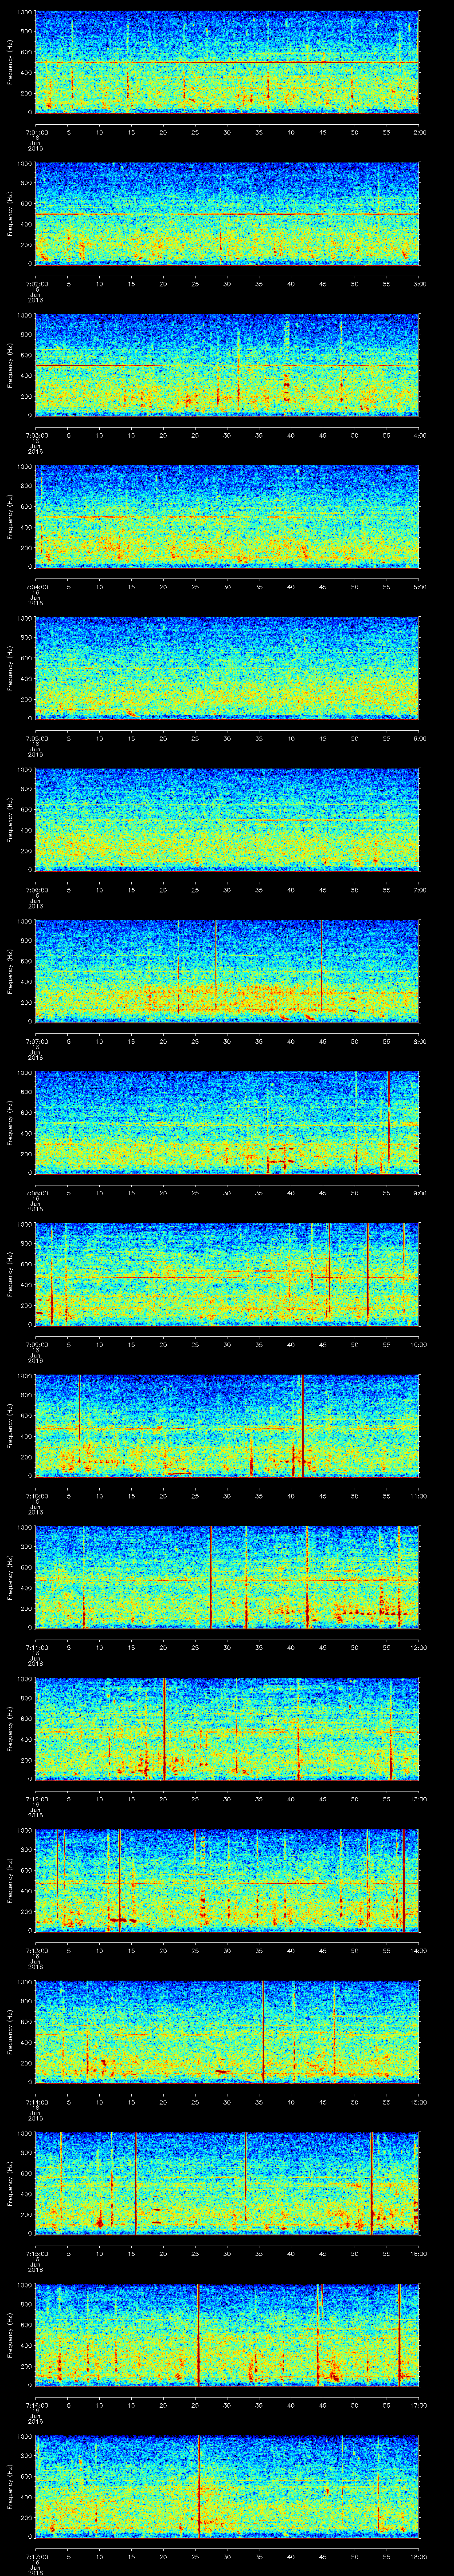Viewport: 454px width, 2576px height.
Task: Click the 7:09:00 time axis label
Action: (36, 1344)
